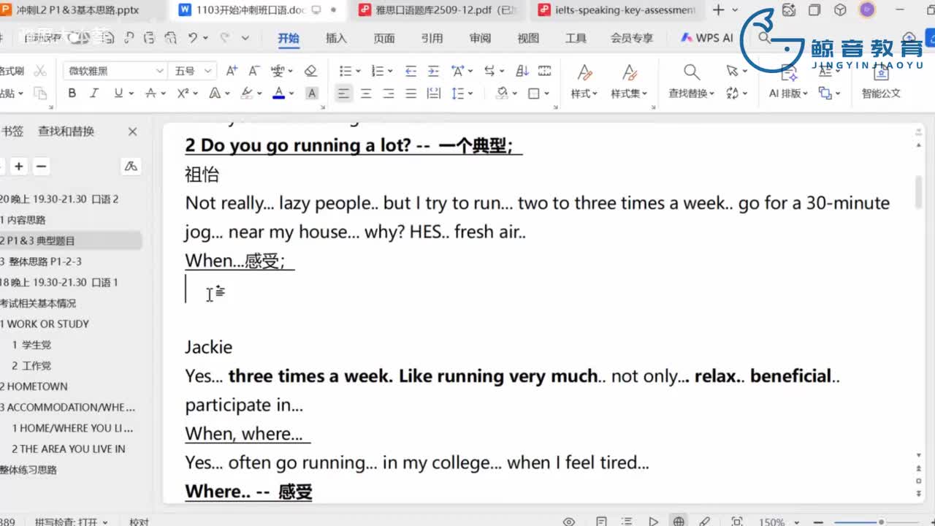The height and width of the screenshot is (526, 935).
Task: Click the sort icon
Action: click(522, 71)
